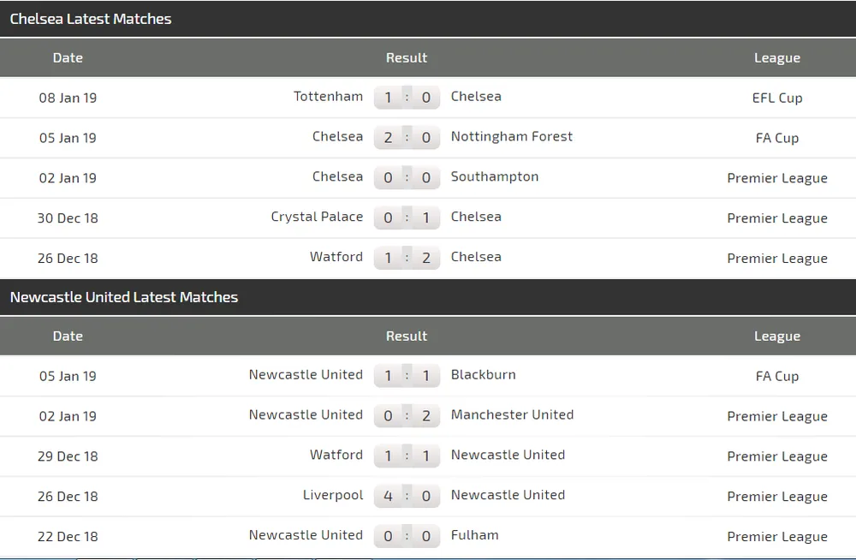Click Crystal Palace in Chelsea matches
856x560 pixels.
pyautogui.click(x=317, y=217)
